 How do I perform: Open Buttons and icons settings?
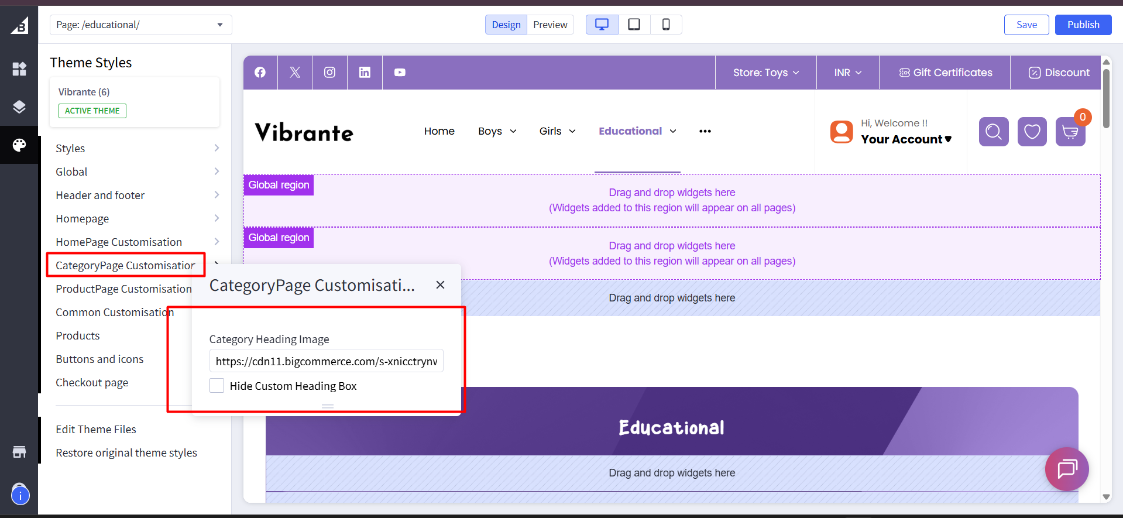(x=99, y=359)
